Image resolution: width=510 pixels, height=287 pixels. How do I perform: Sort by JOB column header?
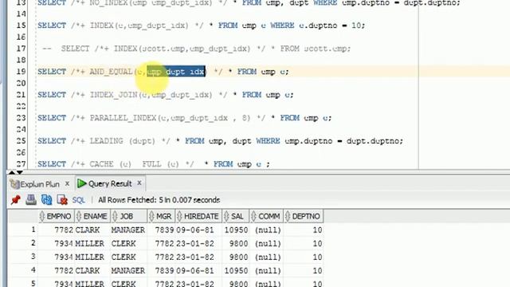[129, 216]
